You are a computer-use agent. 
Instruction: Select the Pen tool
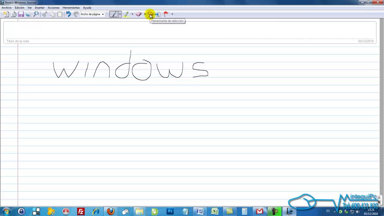click(x=113, y=14)
